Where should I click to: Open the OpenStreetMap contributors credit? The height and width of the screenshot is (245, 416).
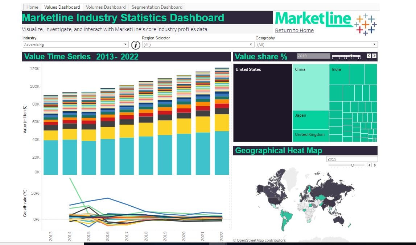point(259,240)
